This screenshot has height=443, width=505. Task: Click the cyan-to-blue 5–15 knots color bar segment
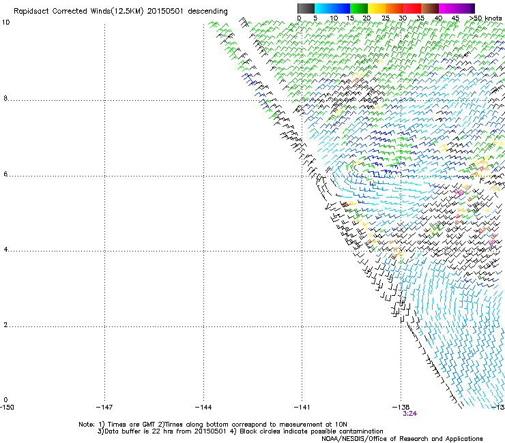[332, 8]
